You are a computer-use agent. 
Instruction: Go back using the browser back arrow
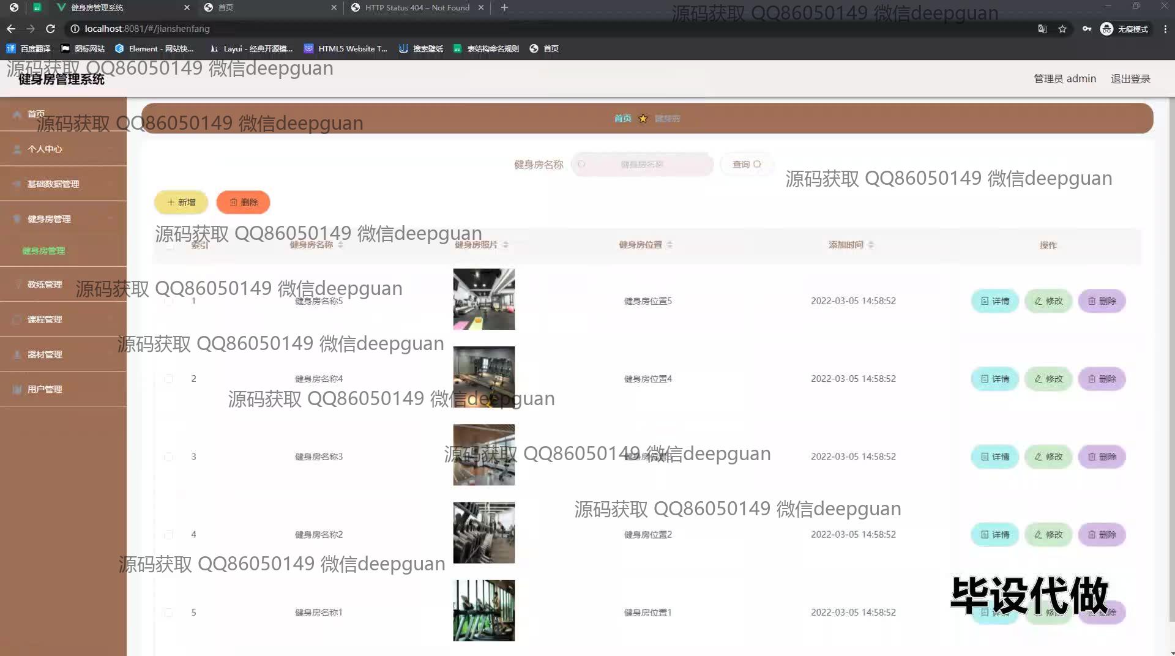coord(11,29)
